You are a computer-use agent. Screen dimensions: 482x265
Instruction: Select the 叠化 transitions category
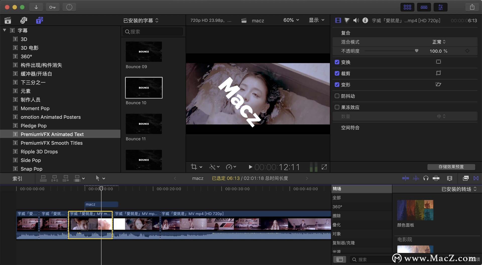point(361,225)
